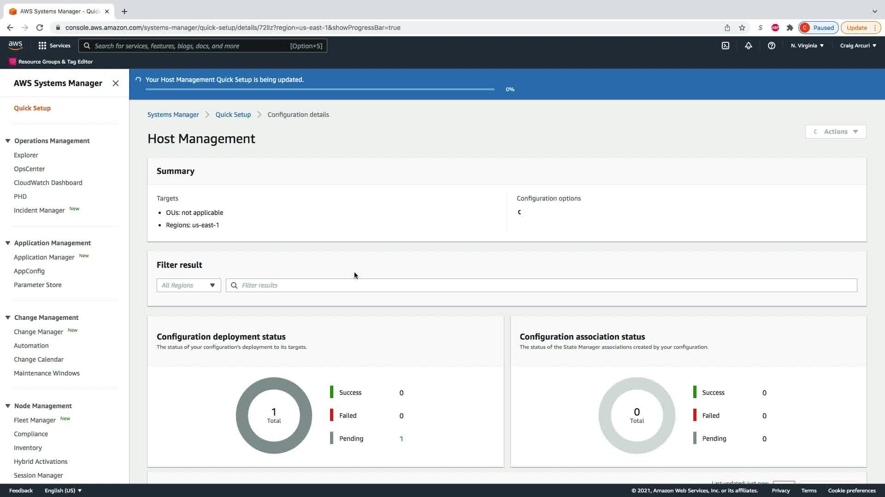This screenshot has height=497, width=885.
Task: Click the AWS logo home icon
Action: point(15,46)
